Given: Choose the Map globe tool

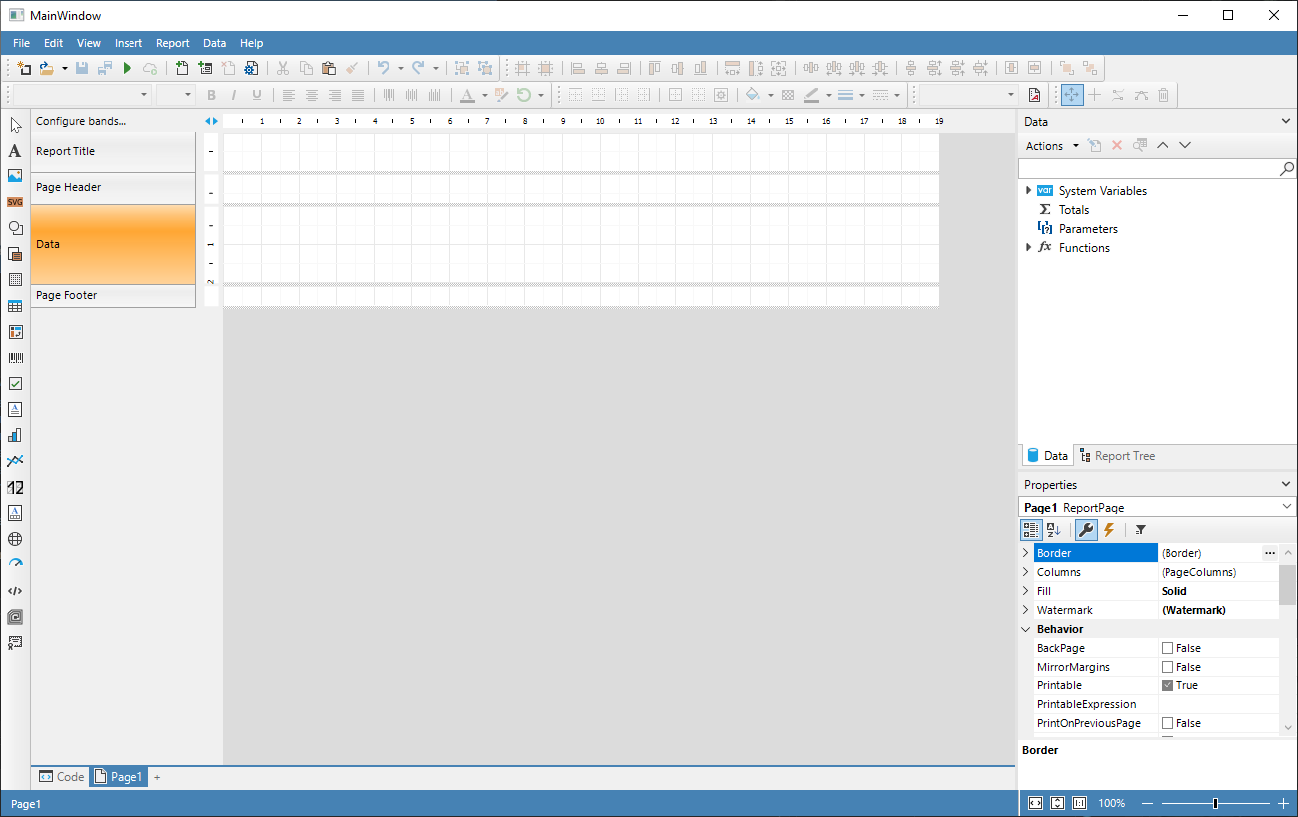Looking at the screenshot, I should pos(15,539).
